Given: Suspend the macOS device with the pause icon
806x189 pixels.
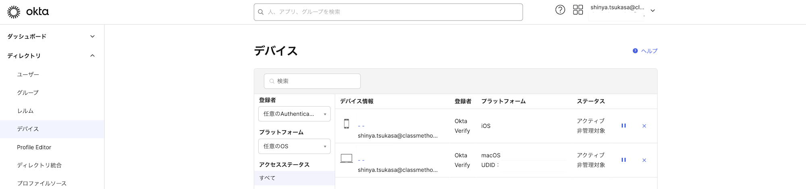Looking at the screenshot, I should 623,160.
